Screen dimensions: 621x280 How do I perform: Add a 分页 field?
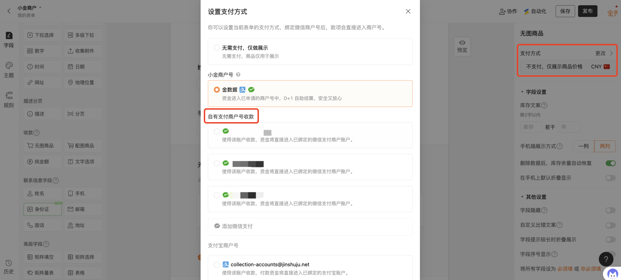tap(83, 114)
